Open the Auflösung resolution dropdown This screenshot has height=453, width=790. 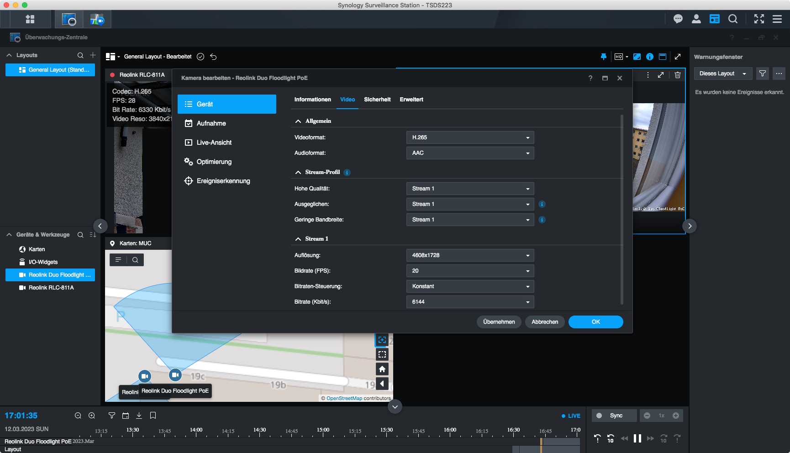(x=469, y=255)
